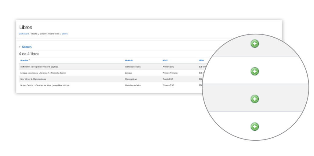
Task: Expand the Search section triangle
Action: point(20,47)
